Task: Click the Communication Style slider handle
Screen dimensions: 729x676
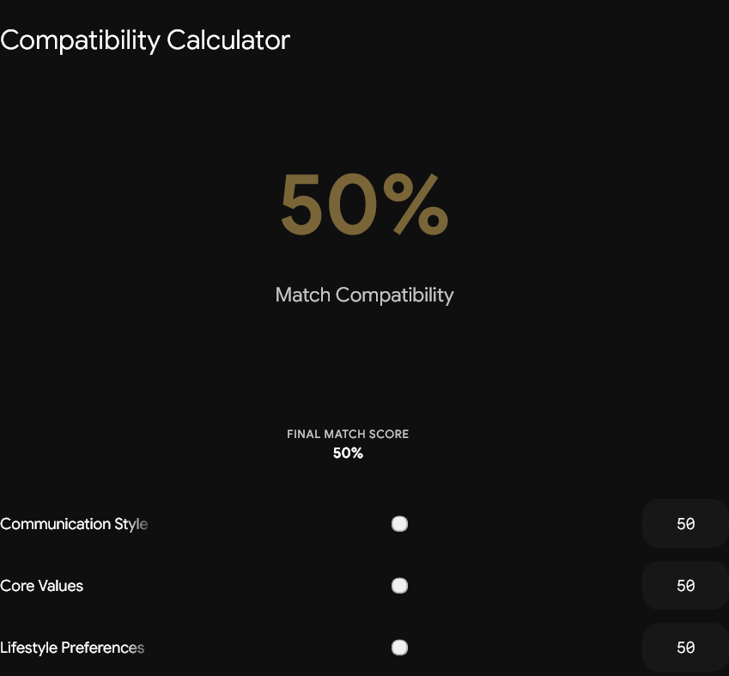Action: click(x=399, y=524)
